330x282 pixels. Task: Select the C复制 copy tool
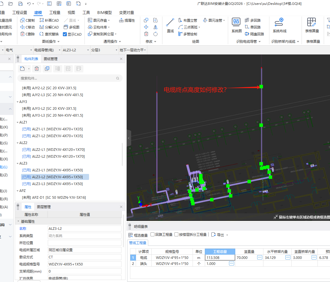(x=27, y=20)
